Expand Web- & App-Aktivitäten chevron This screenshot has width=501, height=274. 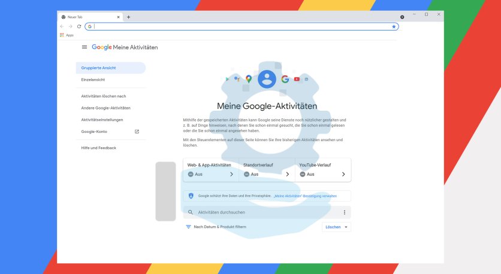(x=232, y=174)
